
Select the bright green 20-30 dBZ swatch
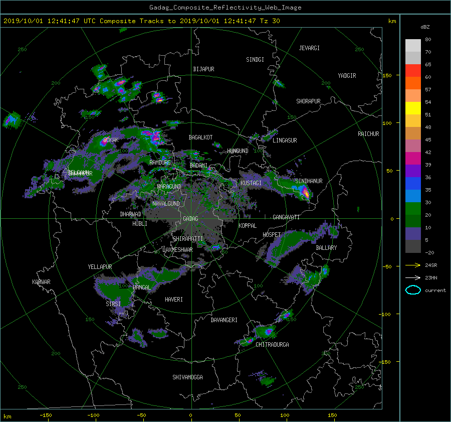pos(413,208)
